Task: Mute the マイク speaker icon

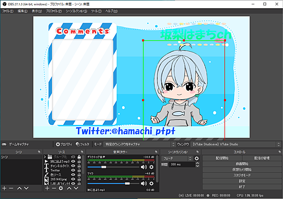Action: click(x=143, y=184)
